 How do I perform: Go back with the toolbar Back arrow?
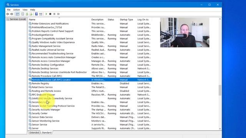pyautogui.click(x=8, y=14)
